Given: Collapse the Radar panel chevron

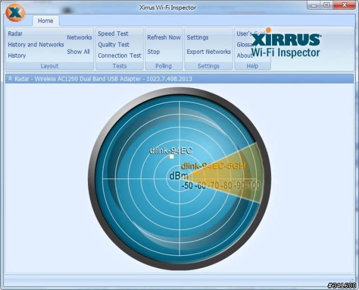Looking at the screenshot, I should [10, 79].
